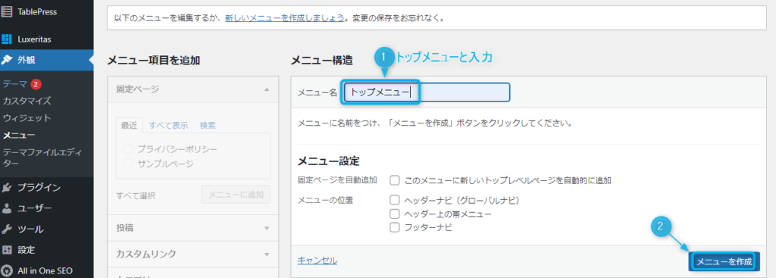Click the TablePress sidebar icon
776x278 pixels.
pyautogui.click(x=7, y=11)
